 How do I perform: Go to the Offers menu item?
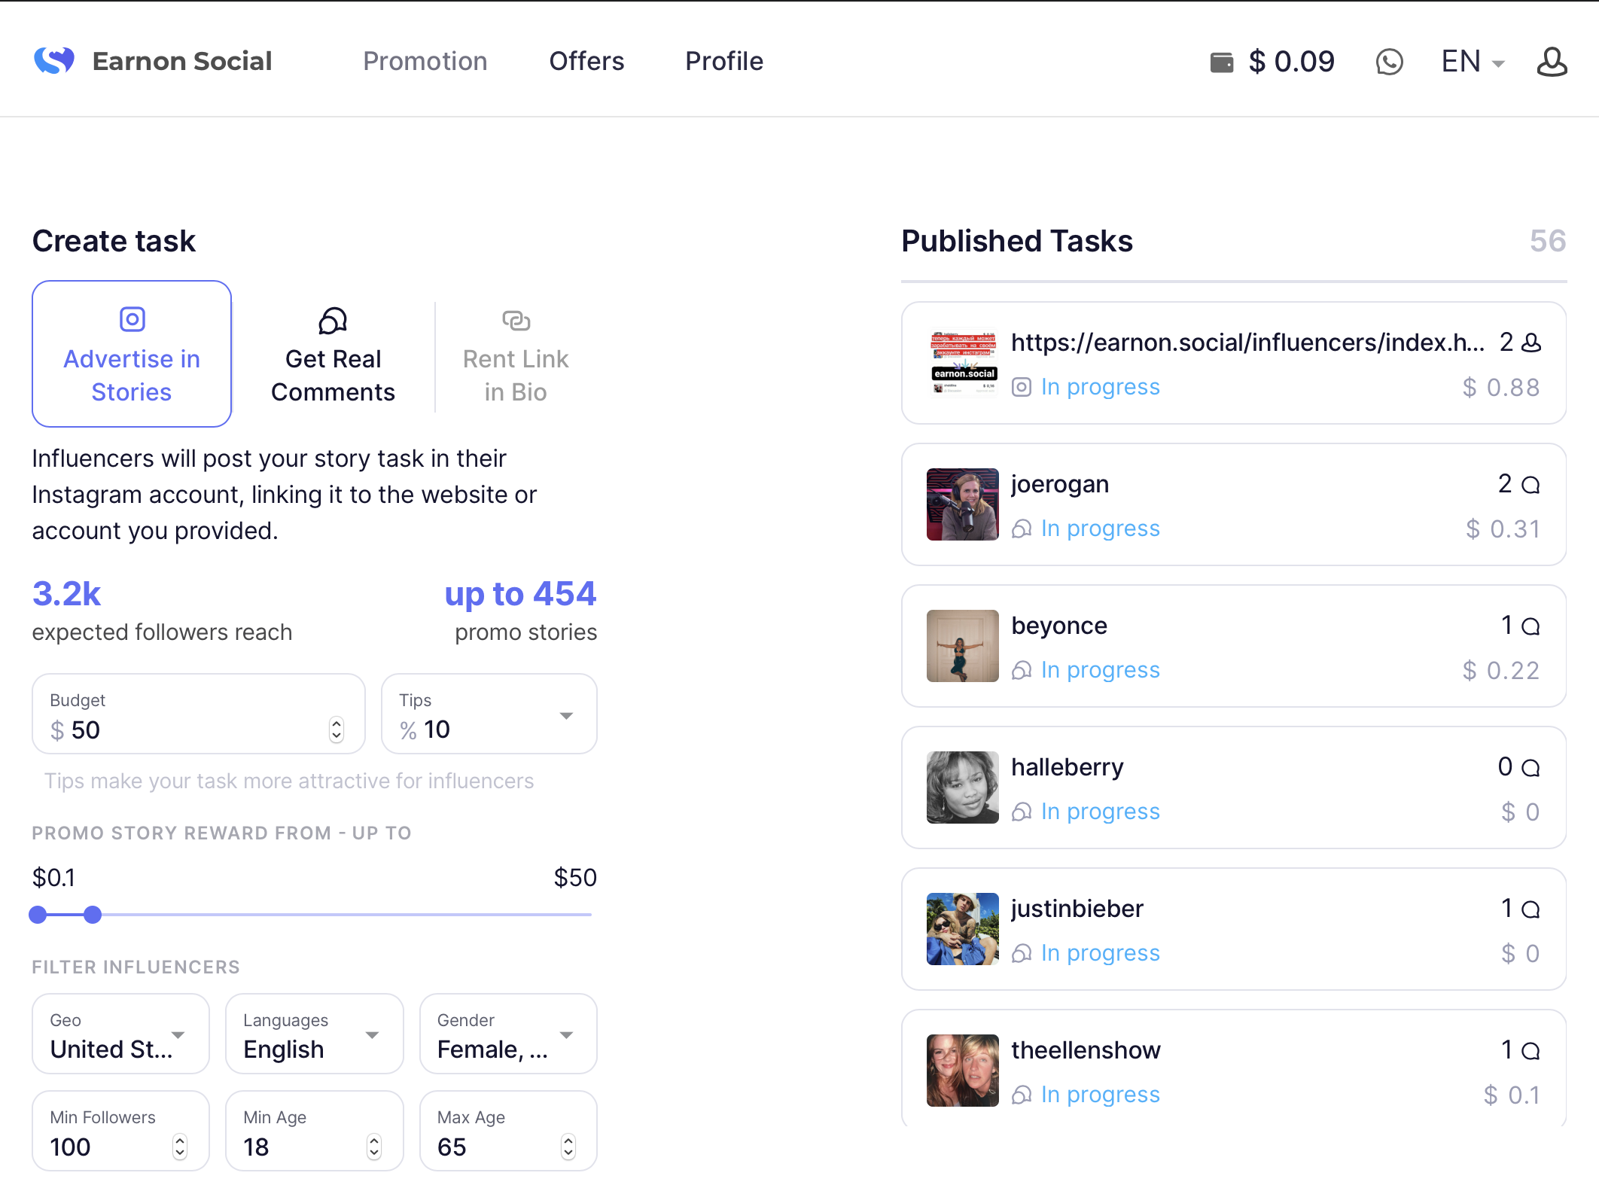point(586,62)
